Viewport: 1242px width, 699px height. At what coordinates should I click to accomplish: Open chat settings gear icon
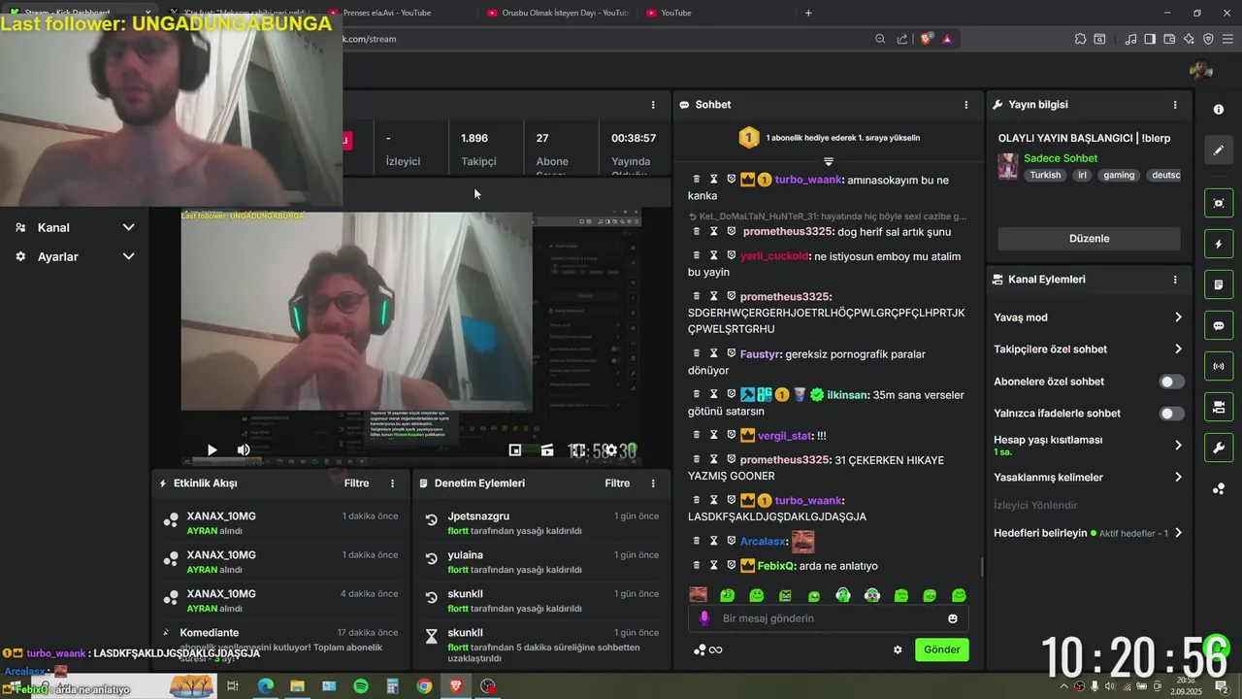point(898,649)
